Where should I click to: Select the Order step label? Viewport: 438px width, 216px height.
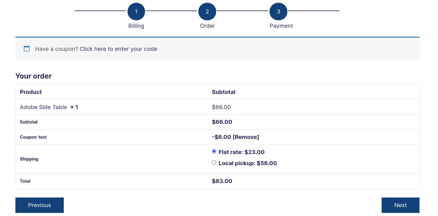207,26
